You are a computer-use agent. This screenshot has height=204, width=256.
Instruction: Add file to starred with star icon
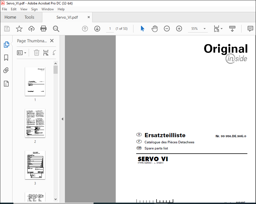pos(19,29)
